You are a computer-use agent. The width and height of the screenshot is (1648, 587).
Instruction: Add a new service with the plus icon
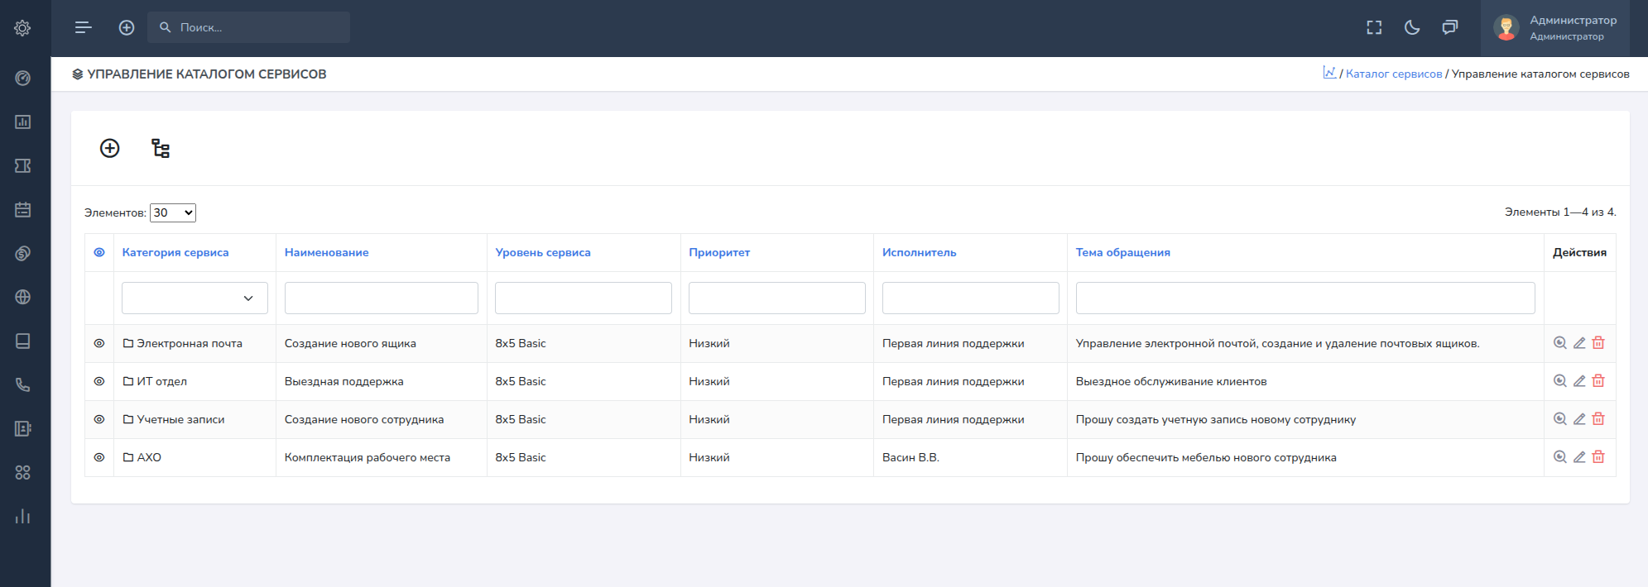pyautogui.click(x=110, y=148)
